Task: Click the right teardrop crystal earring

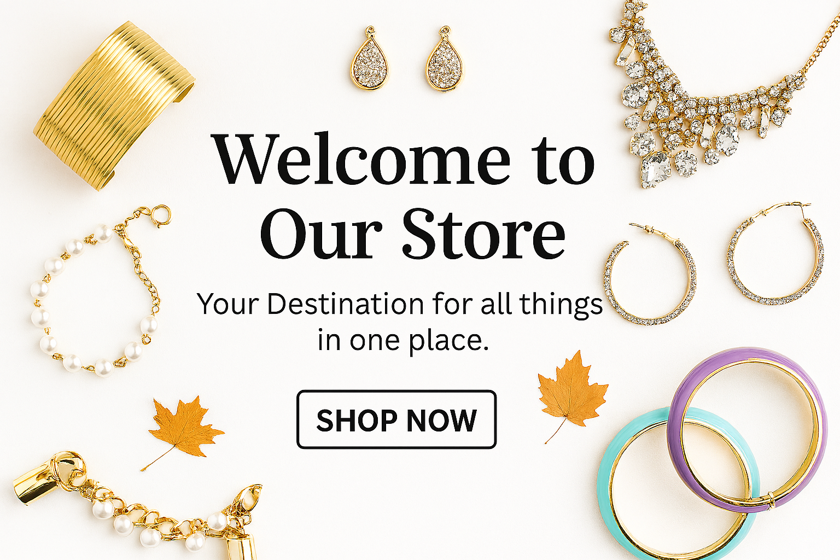Action: tap(445, 59)
